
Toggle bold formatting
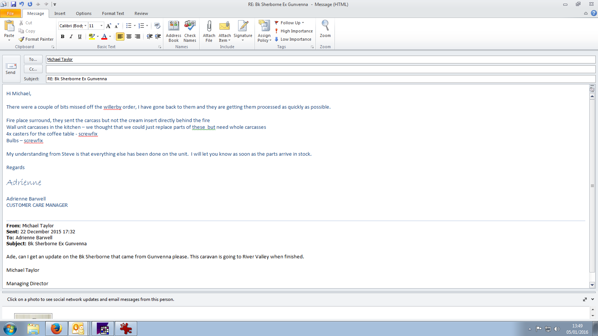point(62,37)
